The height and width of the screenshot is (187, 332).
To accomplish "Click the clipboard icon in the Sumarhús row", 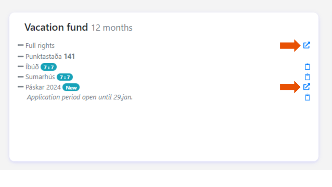I will tap(307, 77).
